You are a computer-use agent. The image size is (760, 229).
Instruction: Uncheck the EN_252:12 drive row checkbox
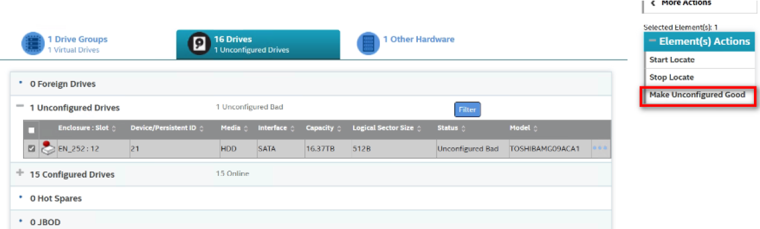click(x=32, y=149)
